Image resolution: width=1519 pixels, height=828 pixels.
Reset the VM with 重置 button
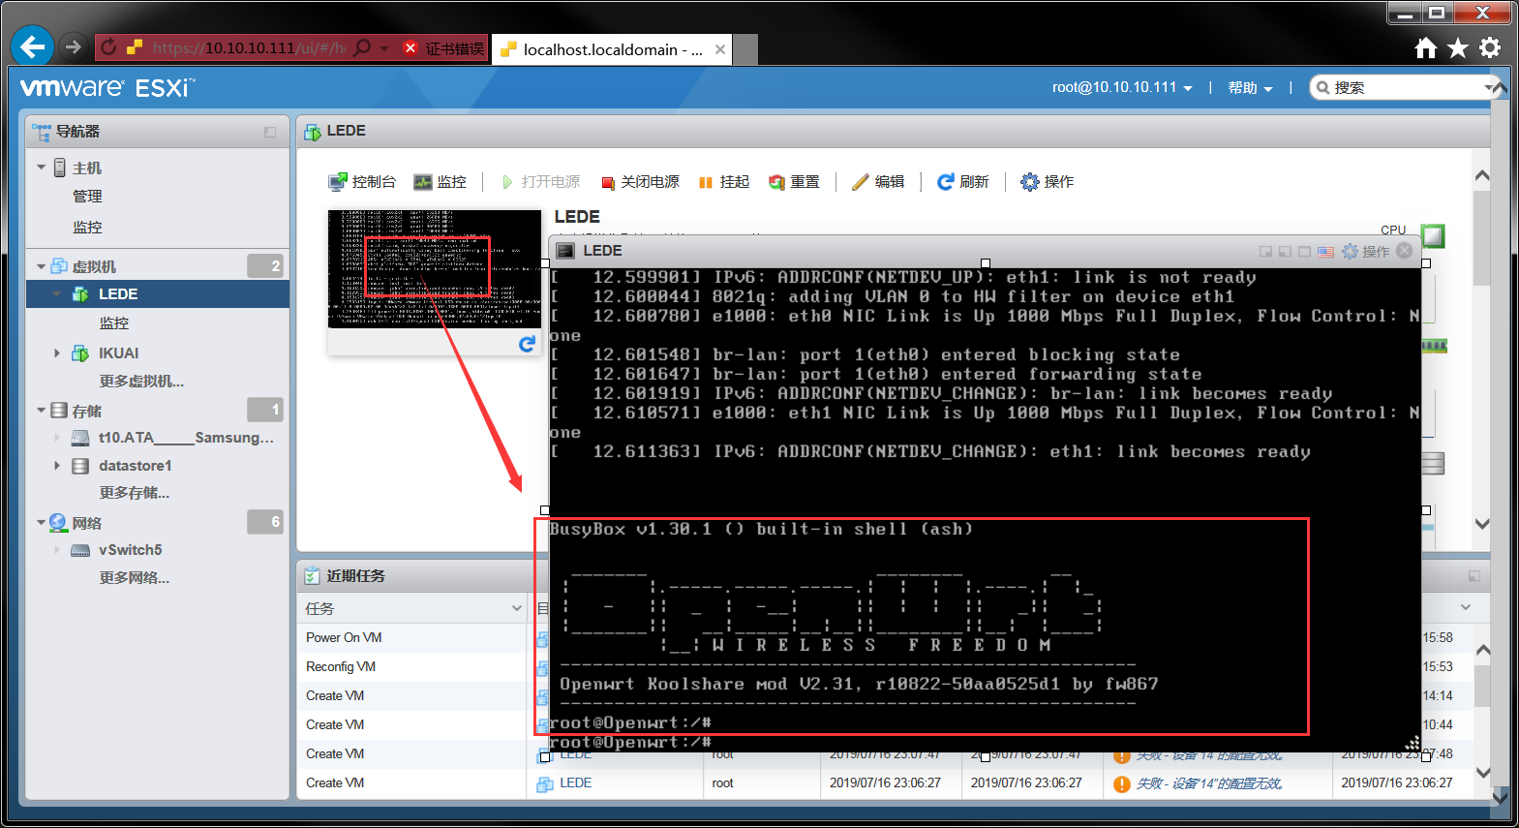794,182
